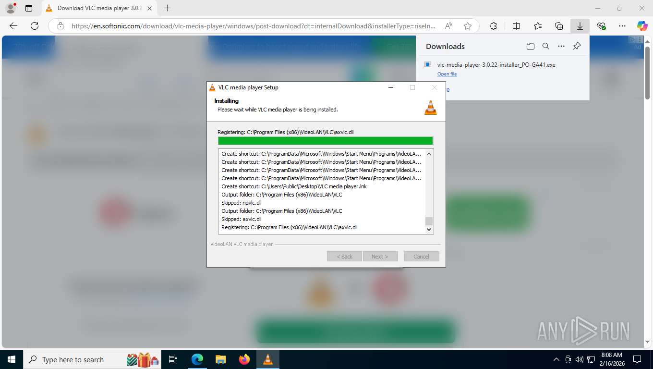Minimize the VLC media player Setup window
This screenshot has height=369, width=653.
391,87
